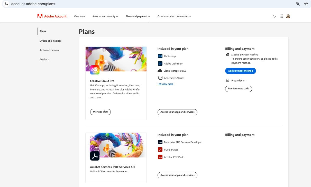Click Online PDF services for Developer text

109,172
